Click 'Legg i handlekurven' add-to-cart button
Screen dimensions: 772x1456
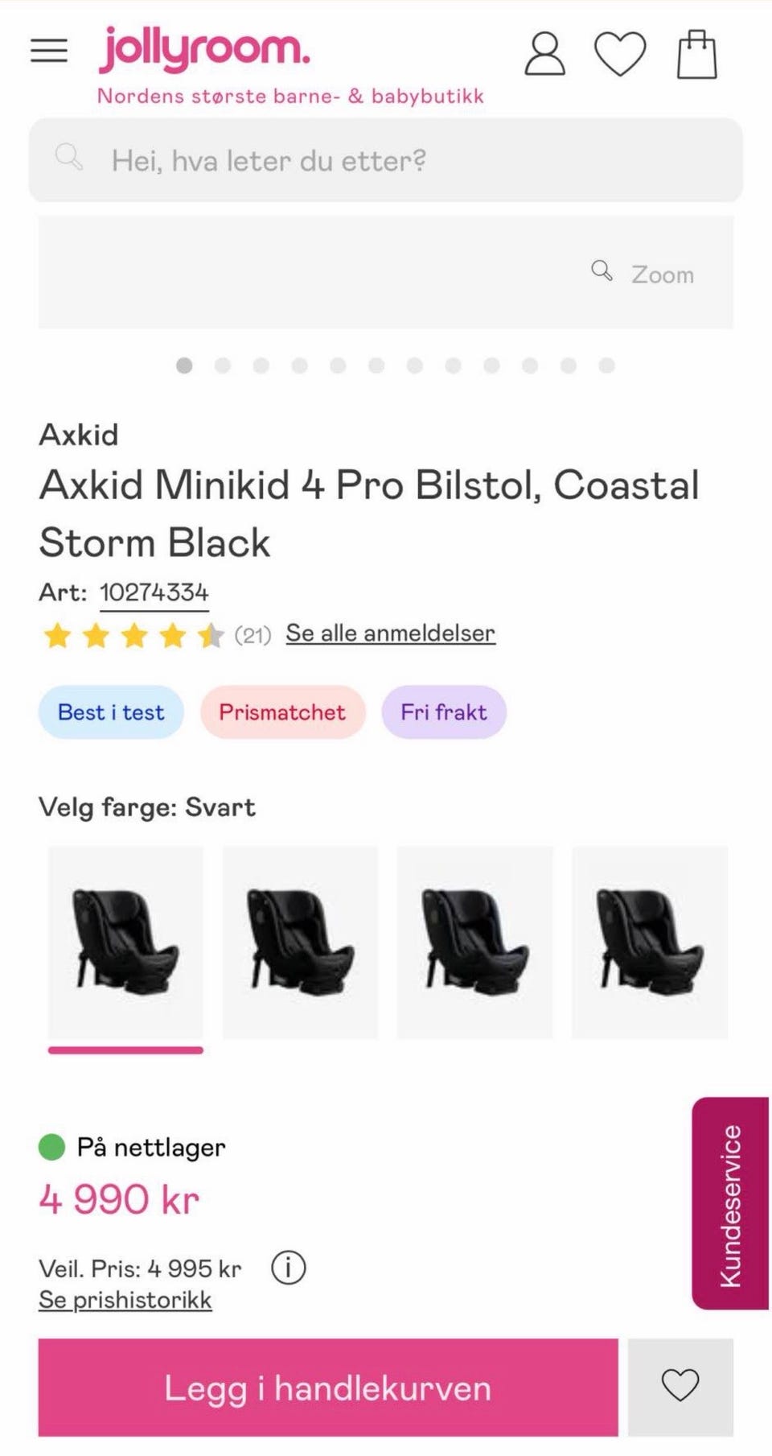[x=328, y=1388]
